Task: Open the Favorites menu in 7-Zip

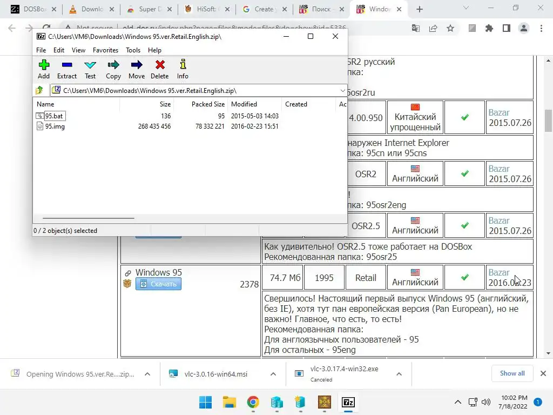Action: (x=105, y=50)
